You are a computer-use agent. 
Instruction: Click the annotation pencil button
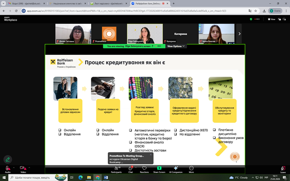point(7,159)
